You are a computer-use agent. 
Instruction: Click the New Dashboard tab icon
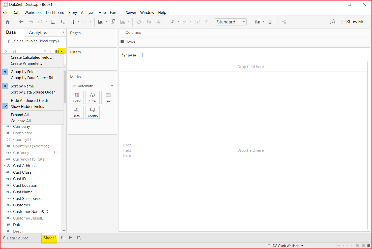point(71,238)
